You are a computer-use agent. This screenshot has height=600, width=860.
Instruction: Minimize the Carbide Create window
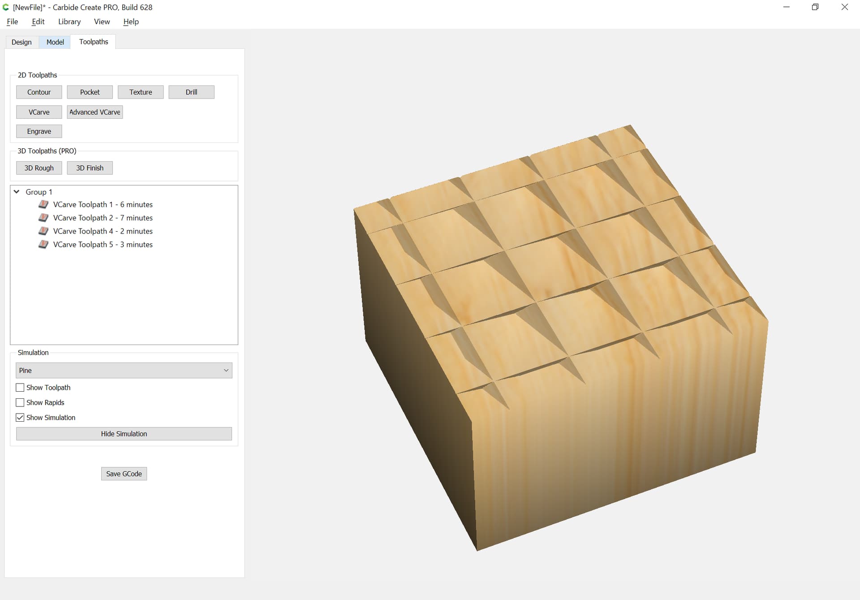(x=786, y=7)
